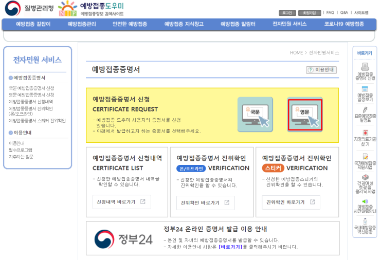
Task: Open 필수프로그램 sidebar link
Action: (x=21, y=150)
